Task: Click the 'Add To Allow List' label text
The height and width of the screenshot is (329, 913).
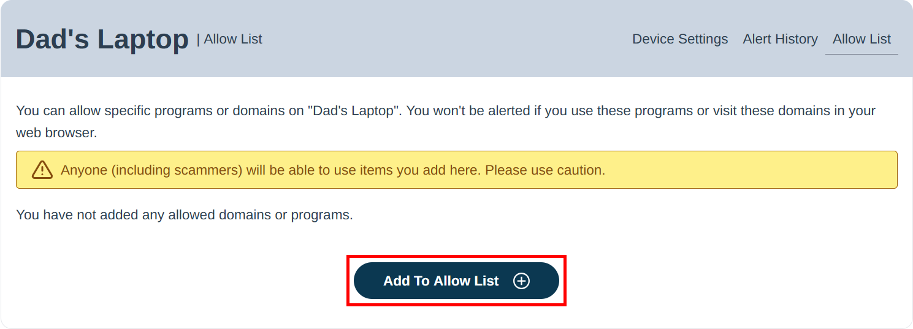Action: [x=441, y=281]
